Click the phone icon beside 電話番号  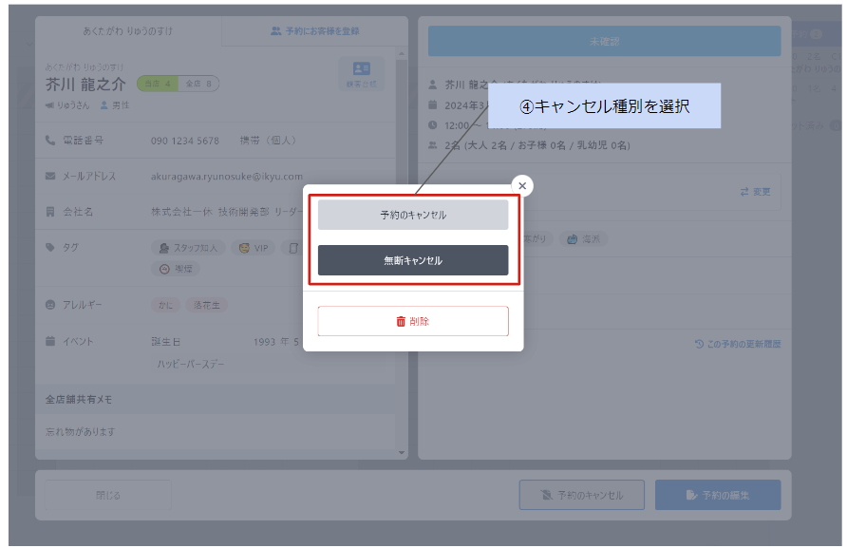click(x=51, y=141)
